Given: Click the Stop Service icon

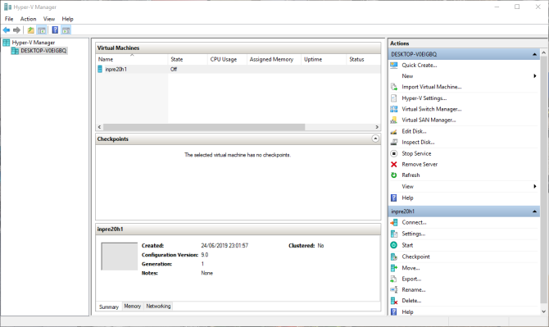Looking at the screenshot, I should [x=394, y=153].
